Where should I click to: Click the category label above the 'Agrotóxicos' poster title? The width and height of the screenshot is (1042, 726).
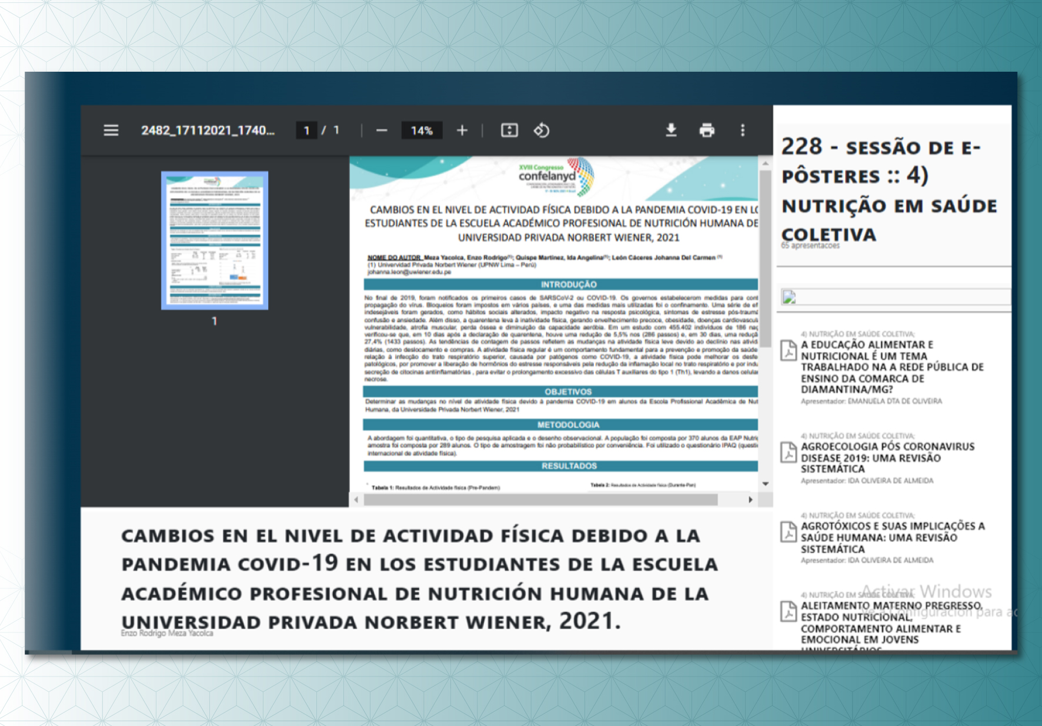[x=858, y=516]
